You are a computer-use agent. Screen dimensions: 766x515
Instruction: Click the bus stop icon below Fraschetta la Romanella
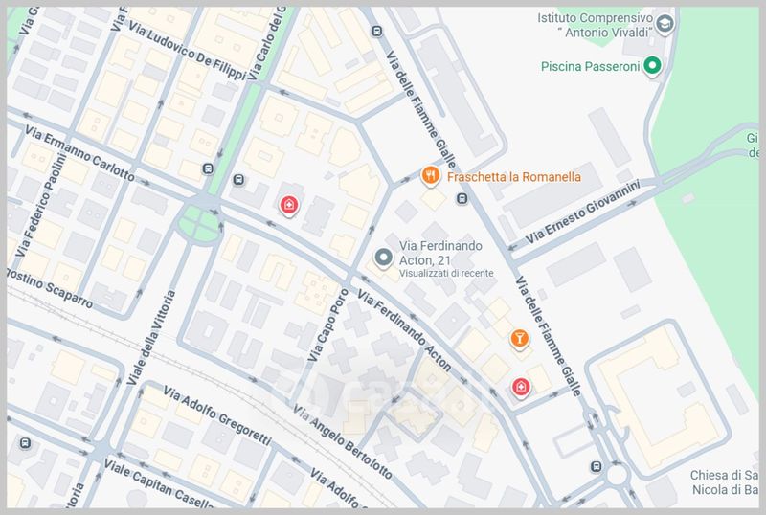[462, 199]
